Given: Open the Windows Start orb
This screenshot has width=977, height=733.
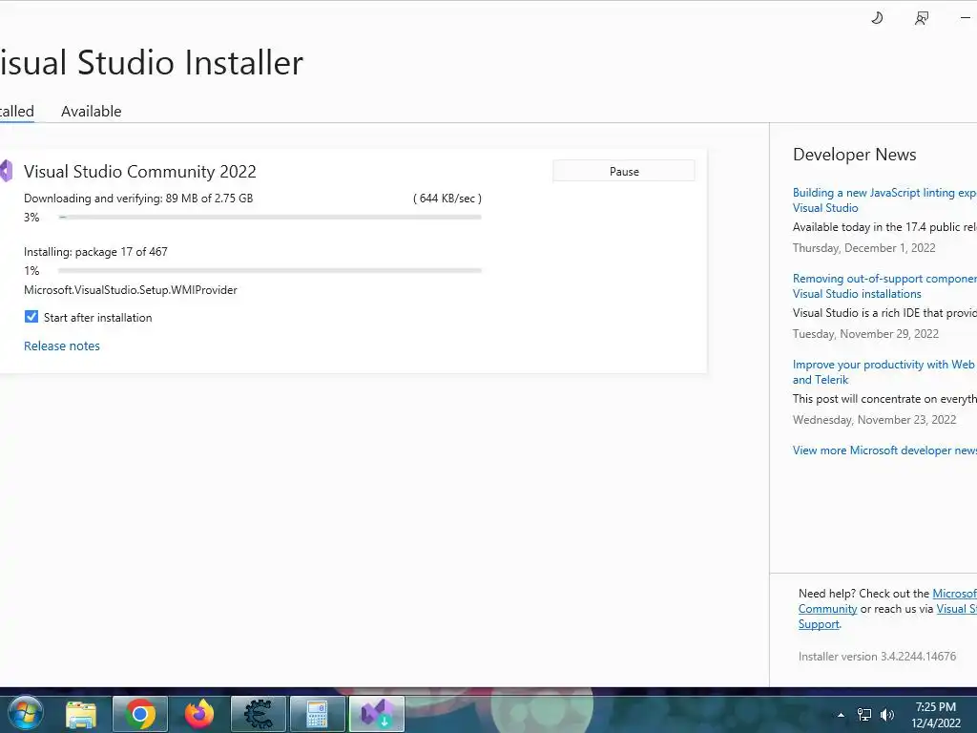Looking at the screenshot, I should click(x=26, y=714).
